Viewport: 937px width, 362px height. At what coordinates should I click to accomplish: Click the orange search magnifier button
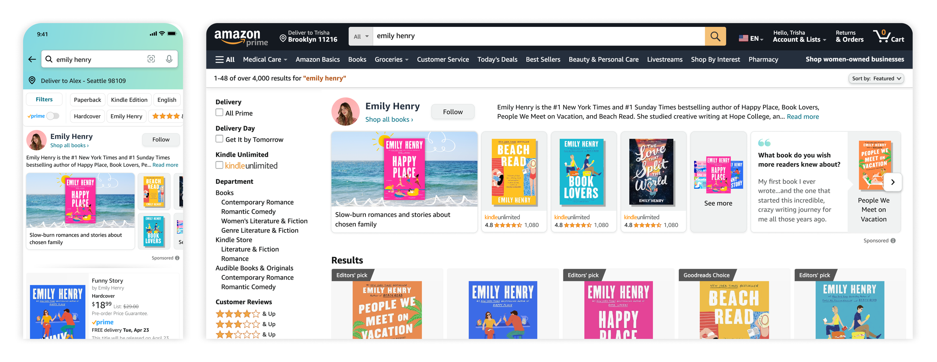click(x=715, y=36)
